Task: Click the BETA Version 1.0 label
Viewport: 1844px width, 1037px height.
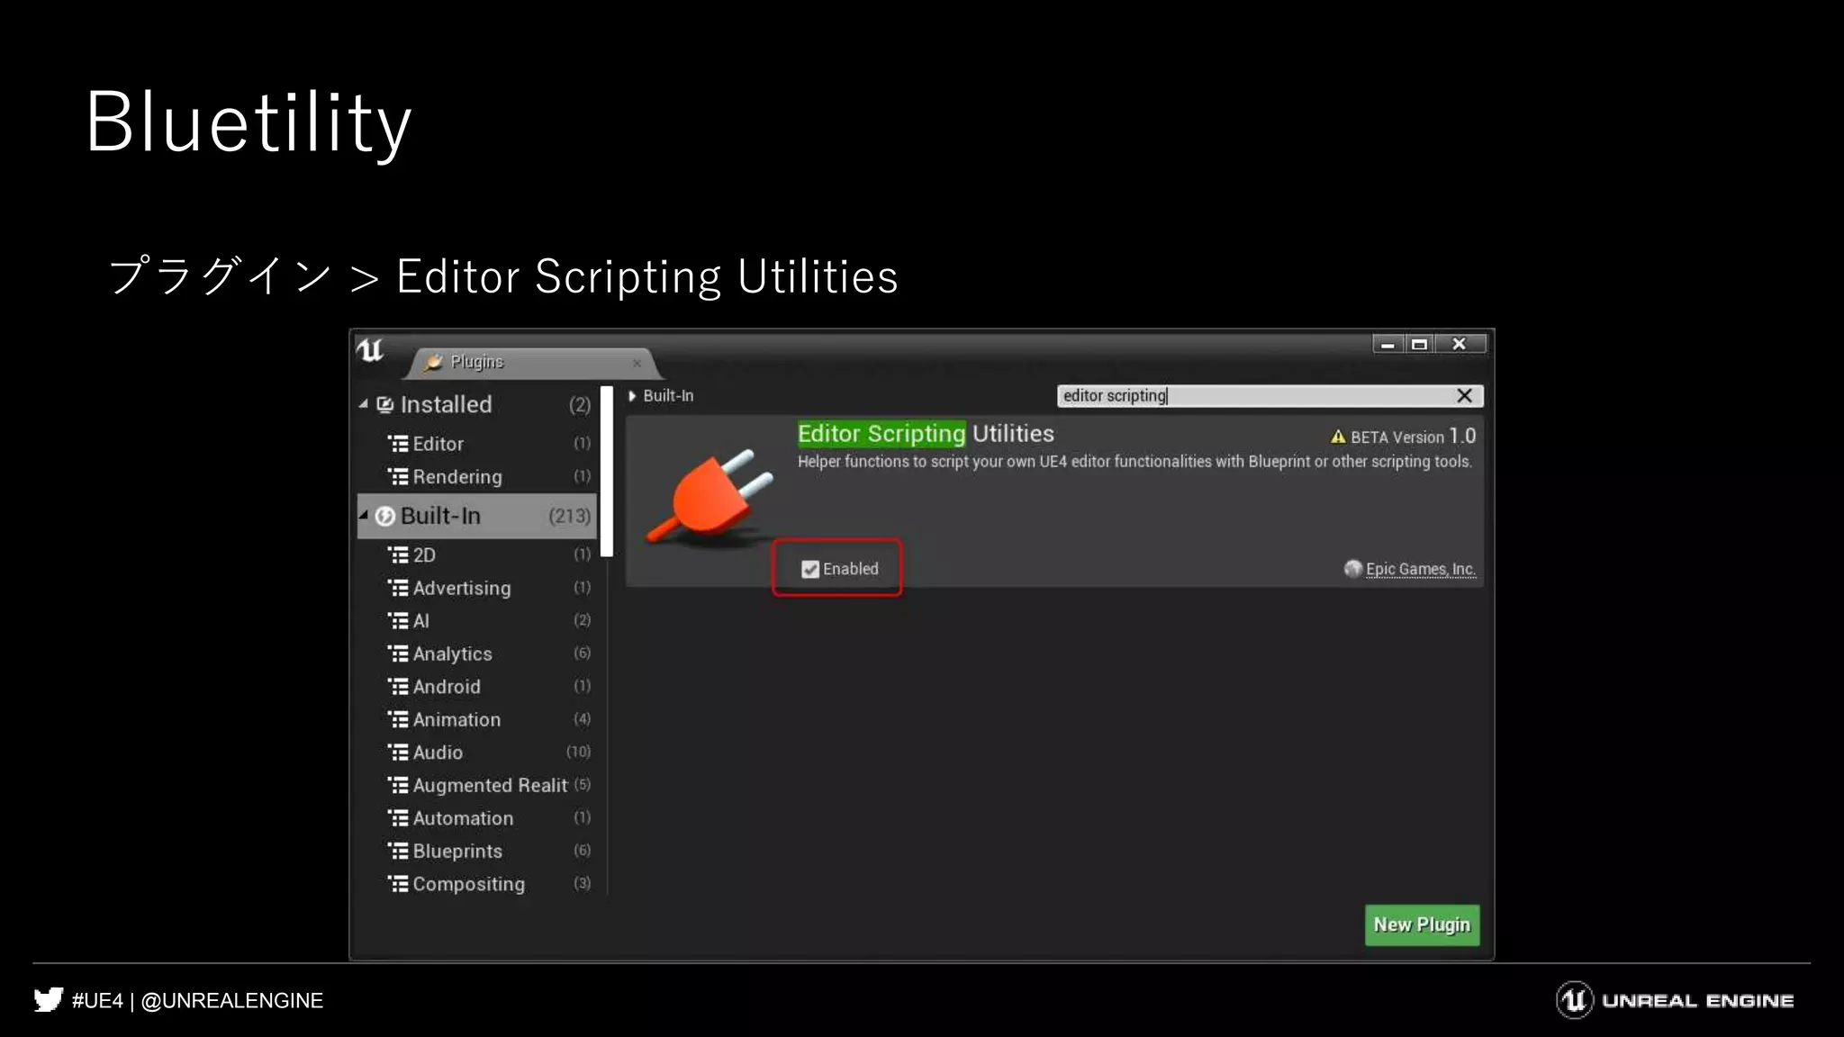Action: tap(1412, 437)
